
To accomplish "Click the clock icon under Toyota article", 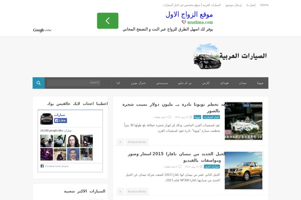I will pos(191,117).
